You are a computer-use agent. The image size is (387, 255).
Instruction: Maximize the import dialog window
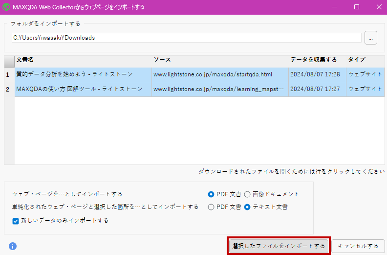point(357,7)
